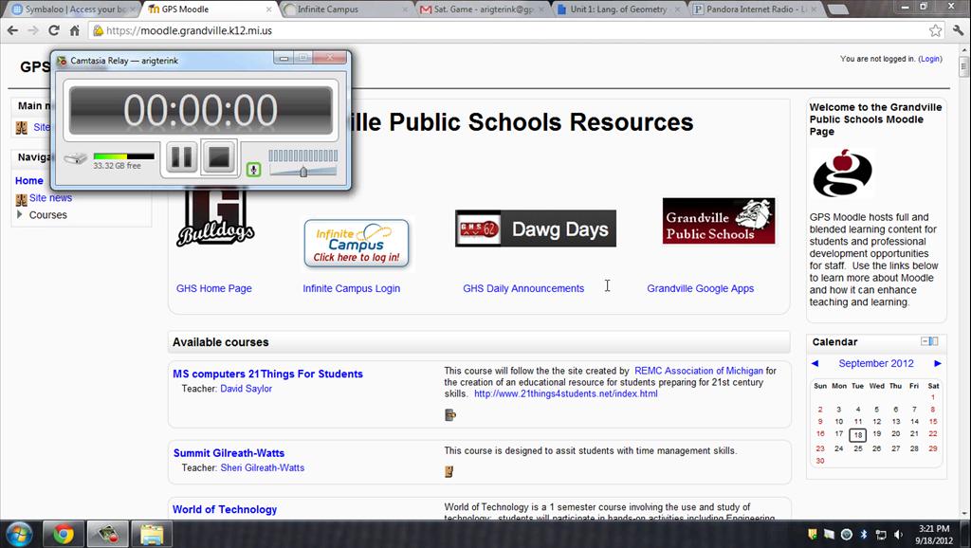
Task: Open the Grandville Google Apps link
Action: tap(701, 288)
